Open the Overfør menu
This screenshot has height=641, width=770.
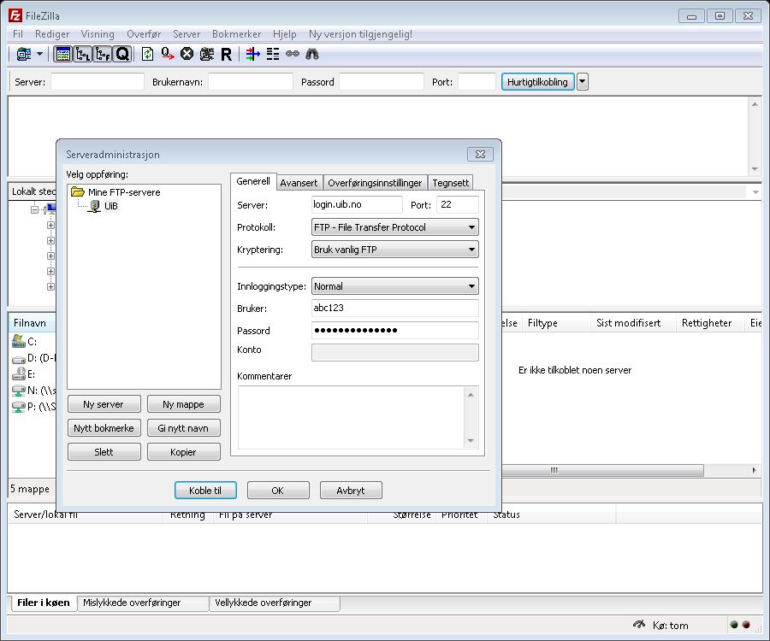(x=144, y=34)
